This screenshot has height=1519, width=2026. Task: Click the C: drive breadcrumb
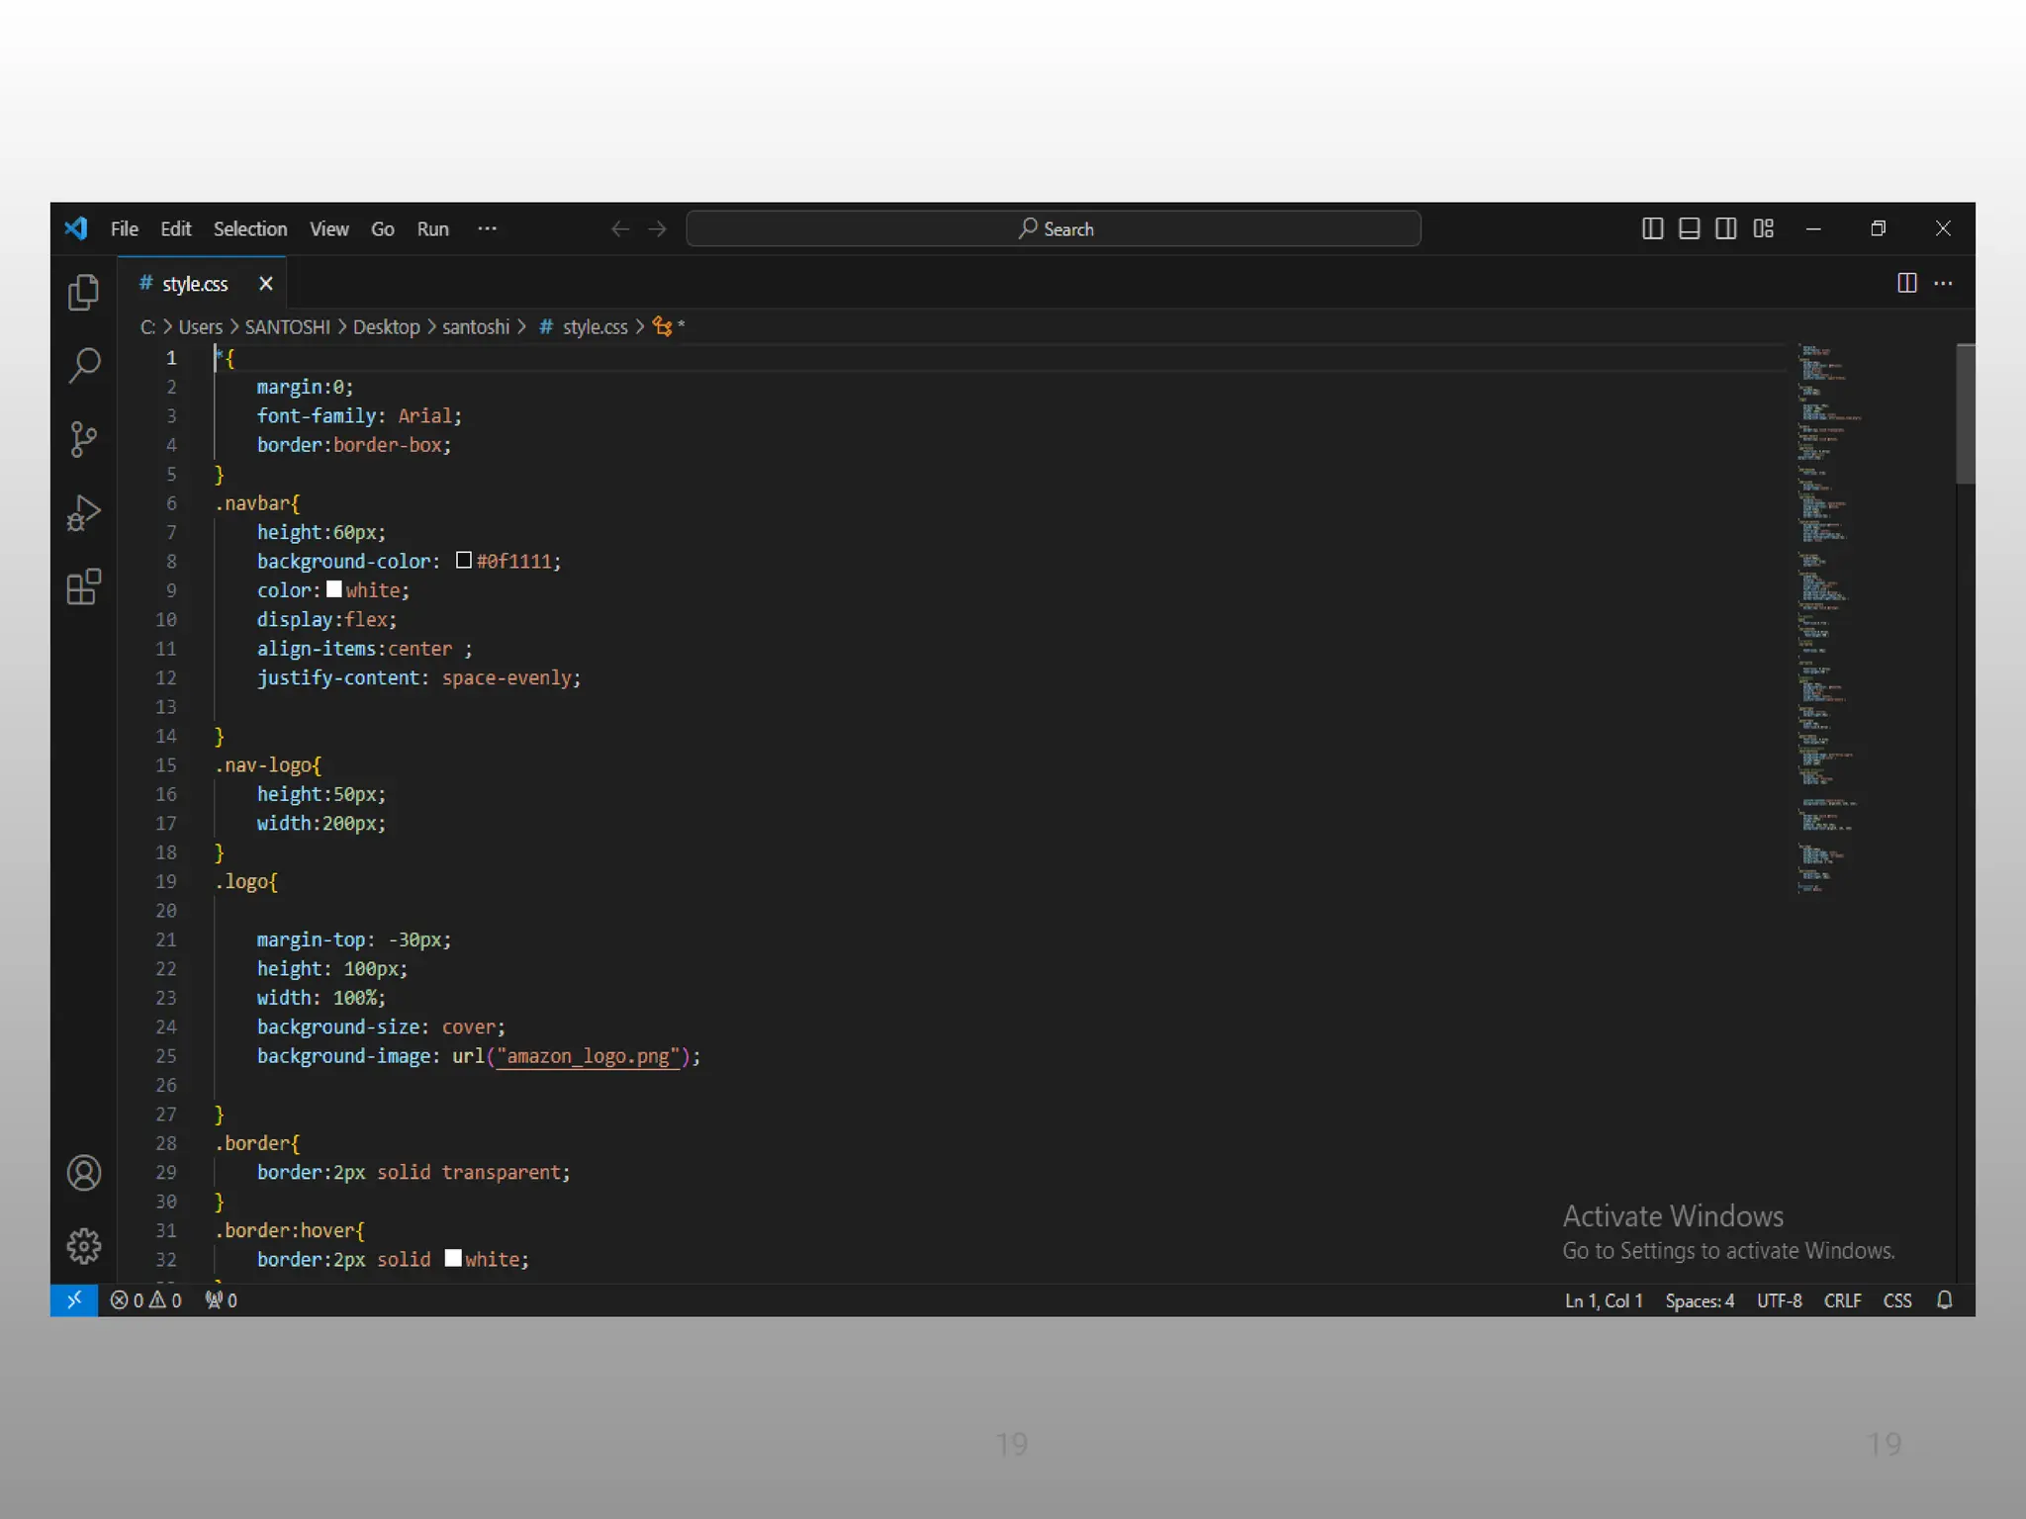147,327
